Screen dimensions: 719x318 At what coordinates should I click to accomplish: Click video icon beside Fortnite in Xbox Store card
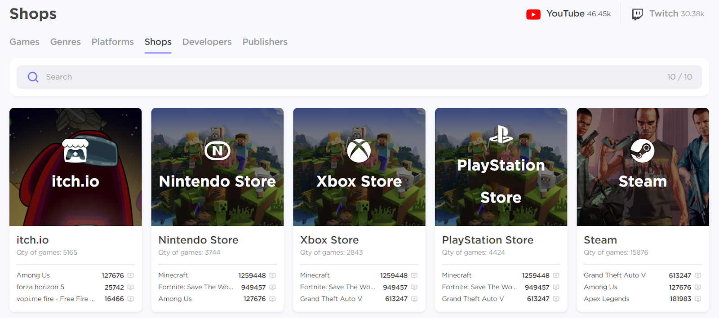[414, 287]
